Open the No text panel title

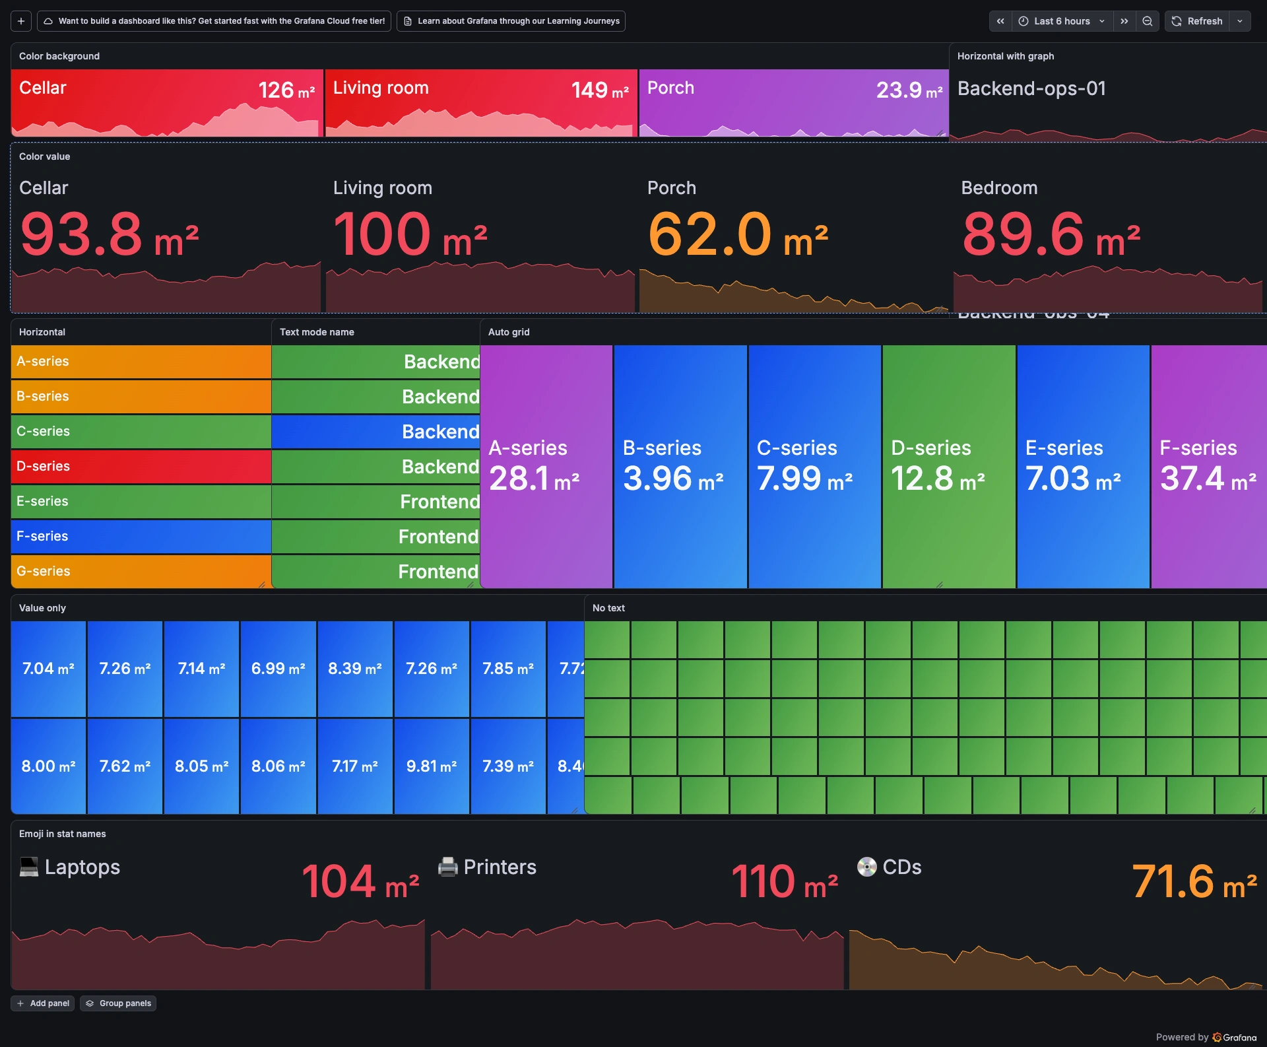(x=608, y=608)
